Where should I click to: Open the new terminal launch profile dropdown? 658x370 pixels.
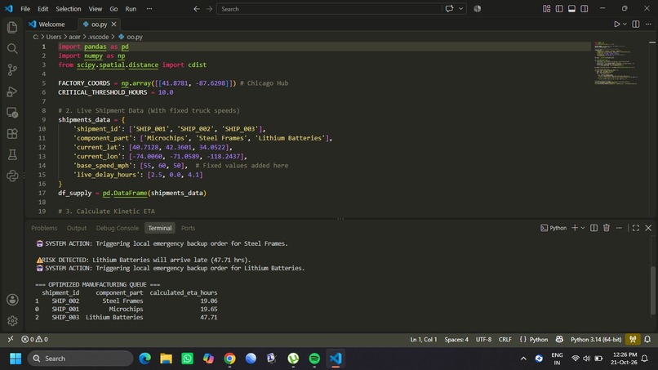[583, 228]
